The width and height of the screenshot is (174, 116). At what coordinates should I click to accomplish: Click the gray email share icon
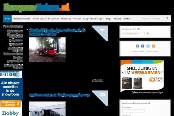[x=137, y=46]
